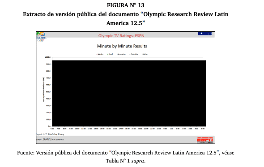Click the 500.0 y-axis tick label
The width and height of the screenshot is (264, 167).
point(48,92)
